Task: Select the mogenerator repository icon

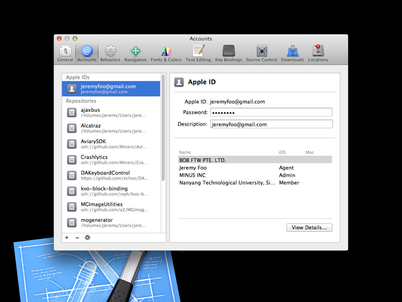Action: [x=72, y=223]
